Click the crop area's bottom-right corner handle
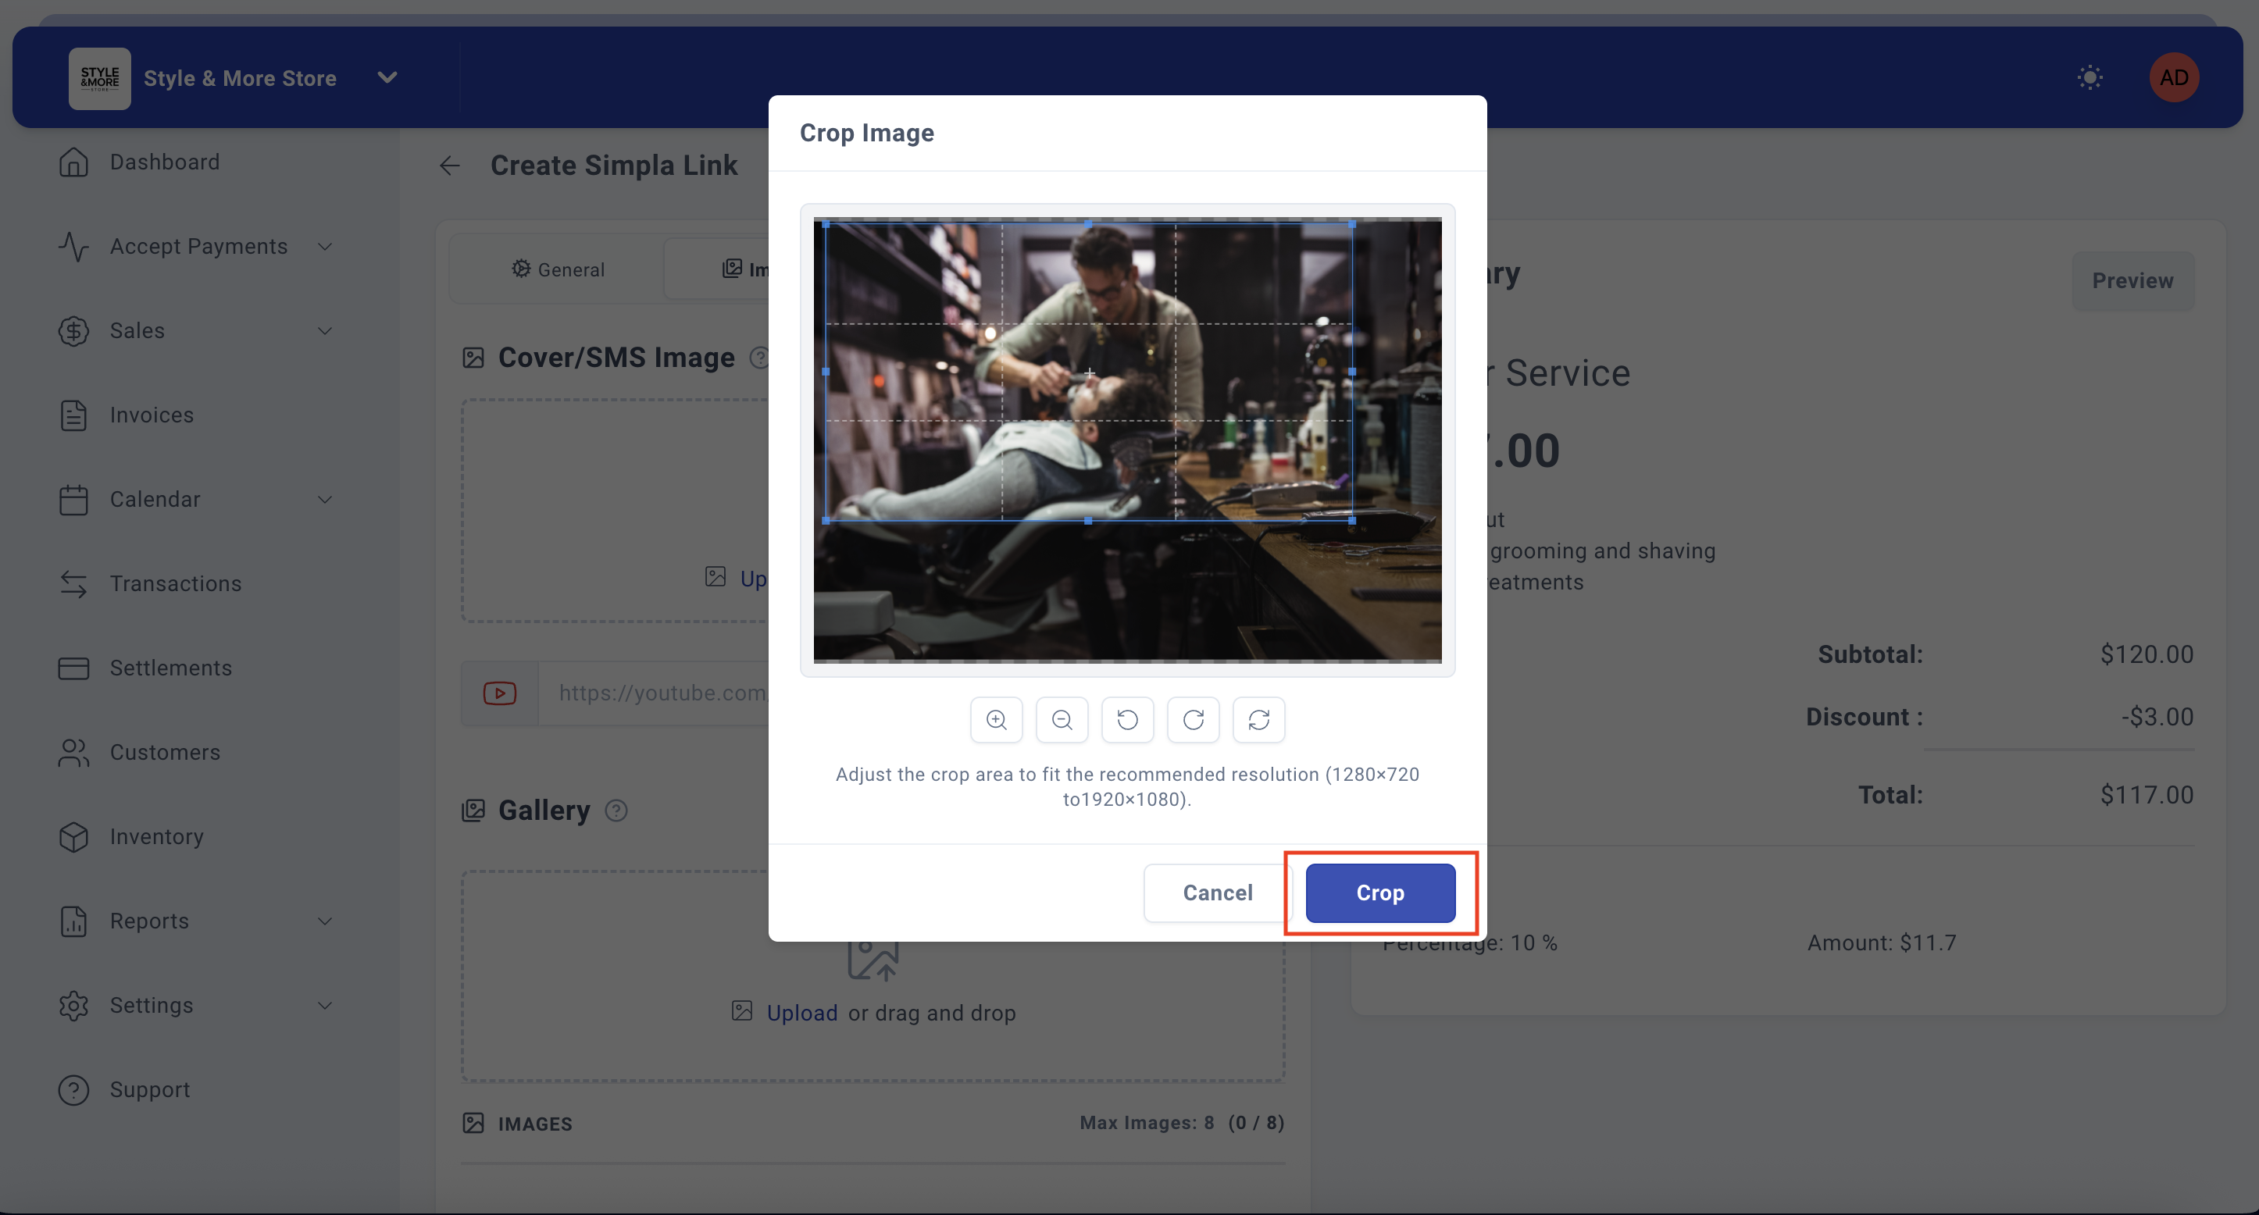Screen dimensions: 2259x1215 tap(1351, 521)
